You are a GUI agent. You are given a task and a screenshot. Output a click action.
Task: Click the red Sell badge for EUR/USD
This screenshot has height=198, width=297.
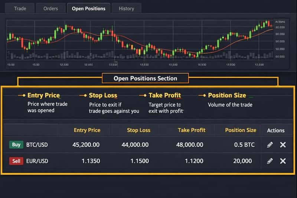tap(16, 161)
